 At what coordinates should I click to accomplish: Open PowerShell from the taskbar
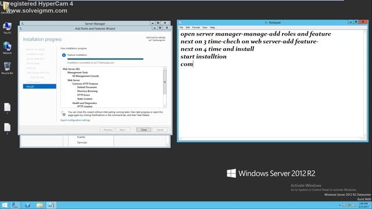[x=27, y=205]
